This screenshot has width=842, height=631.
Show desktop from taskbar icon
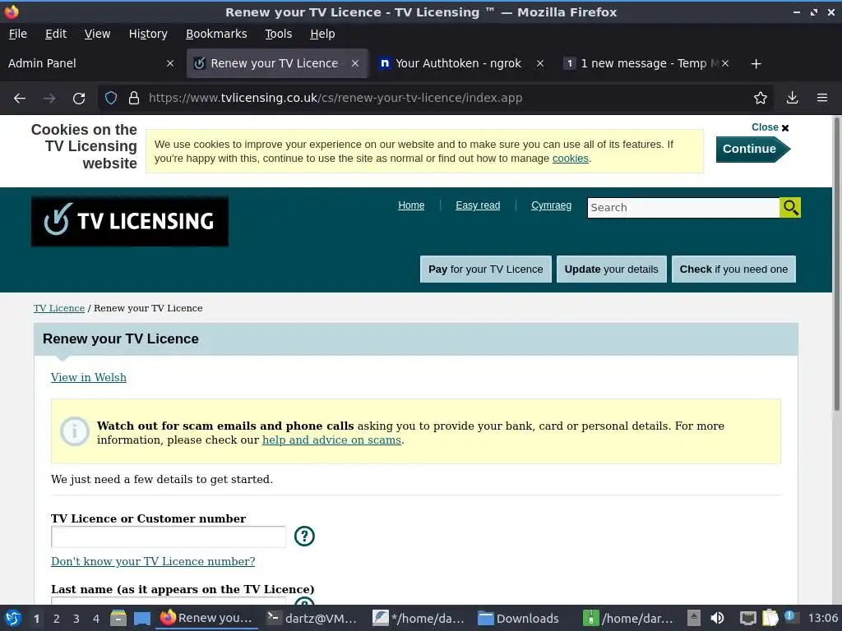[141, 619]
